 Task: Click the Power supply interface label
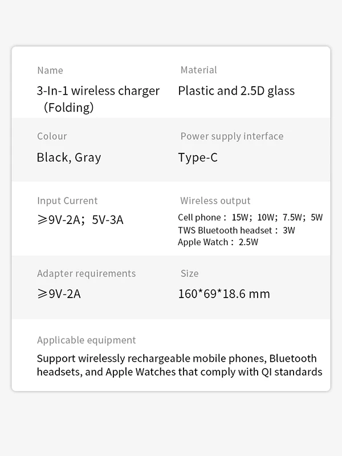tap(231, 136)
